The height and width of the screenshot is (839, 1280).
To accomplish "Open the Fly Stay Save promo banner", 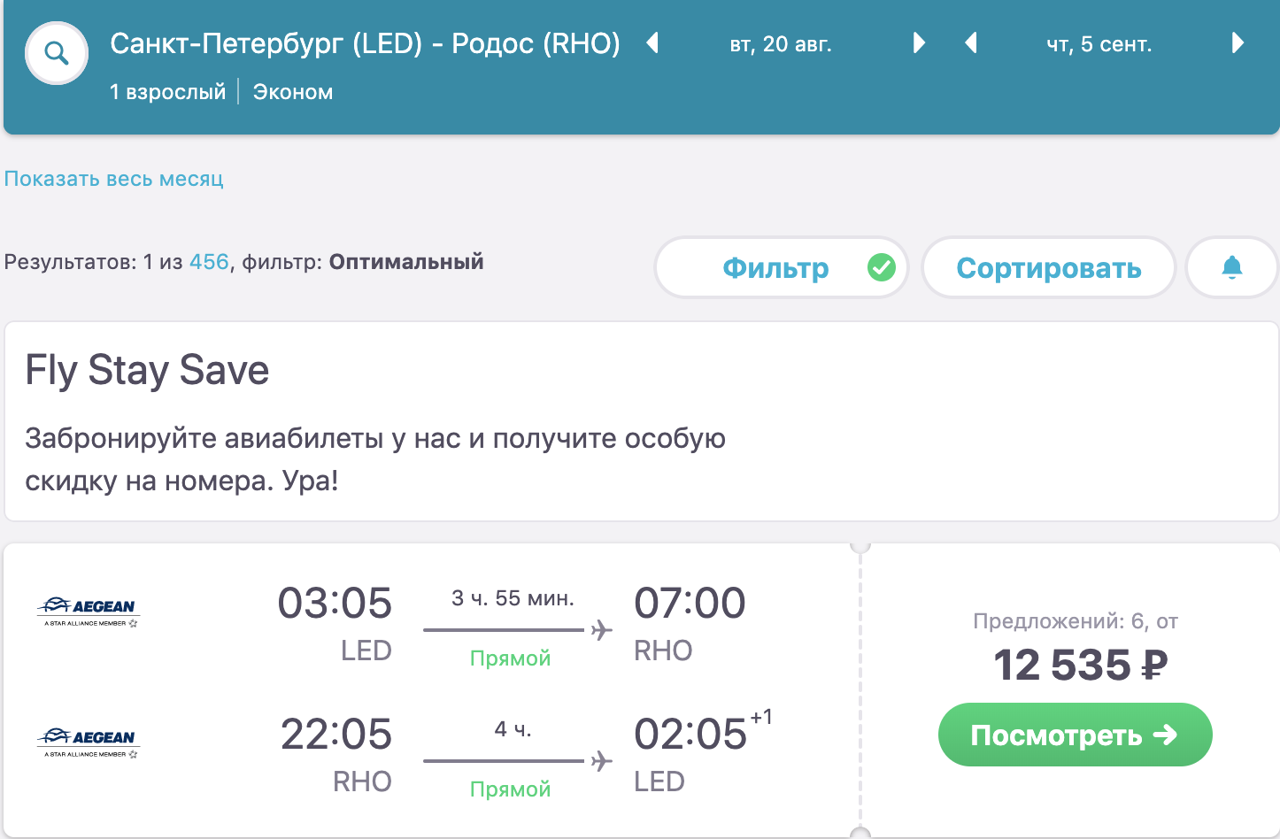I will (x=641, y=421).
